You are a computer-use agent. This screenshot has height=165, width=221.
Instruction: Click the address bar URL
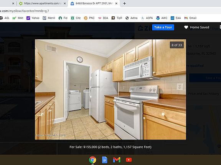(x=25, y=11)
